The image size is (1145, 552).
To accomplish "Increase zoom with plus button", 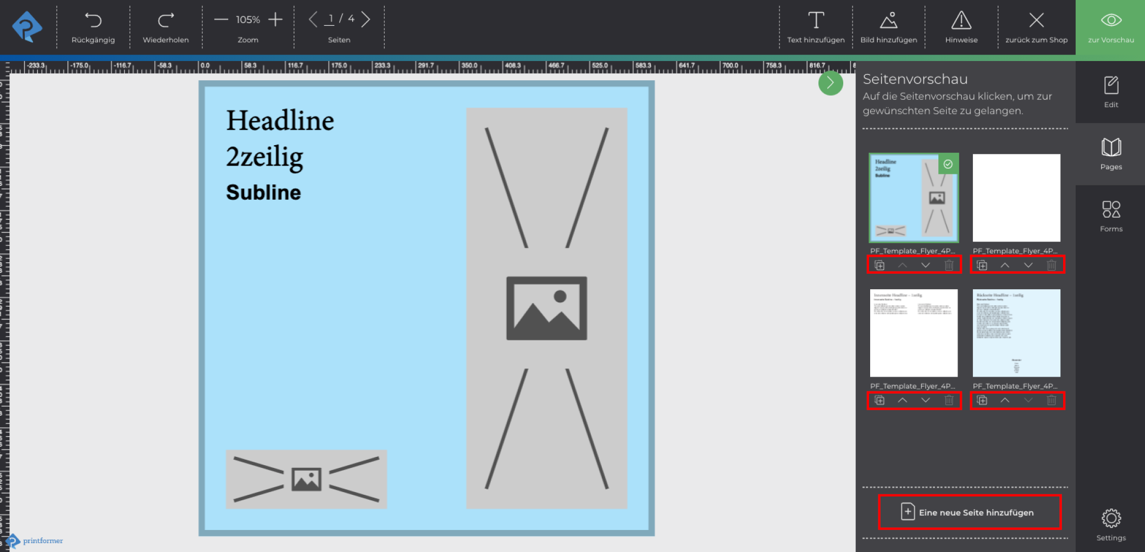I will tap(275, 20).
